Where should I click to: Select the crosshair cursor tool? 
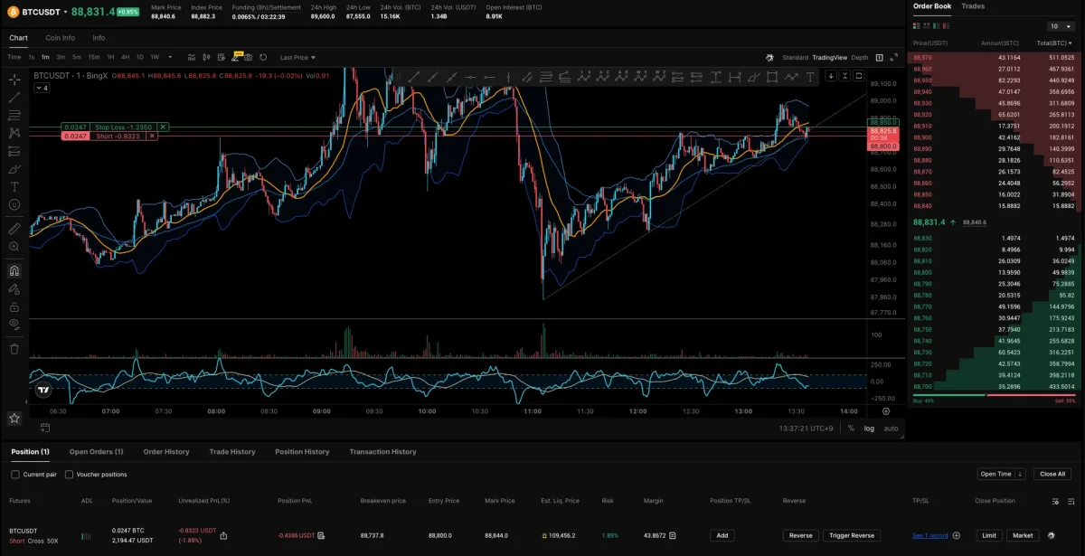coord(14,78)
